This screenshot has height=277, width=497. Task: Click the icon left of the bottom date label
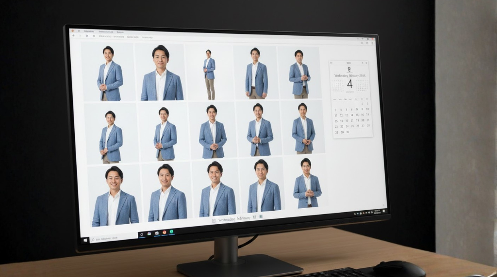click(x=214, y=220)
